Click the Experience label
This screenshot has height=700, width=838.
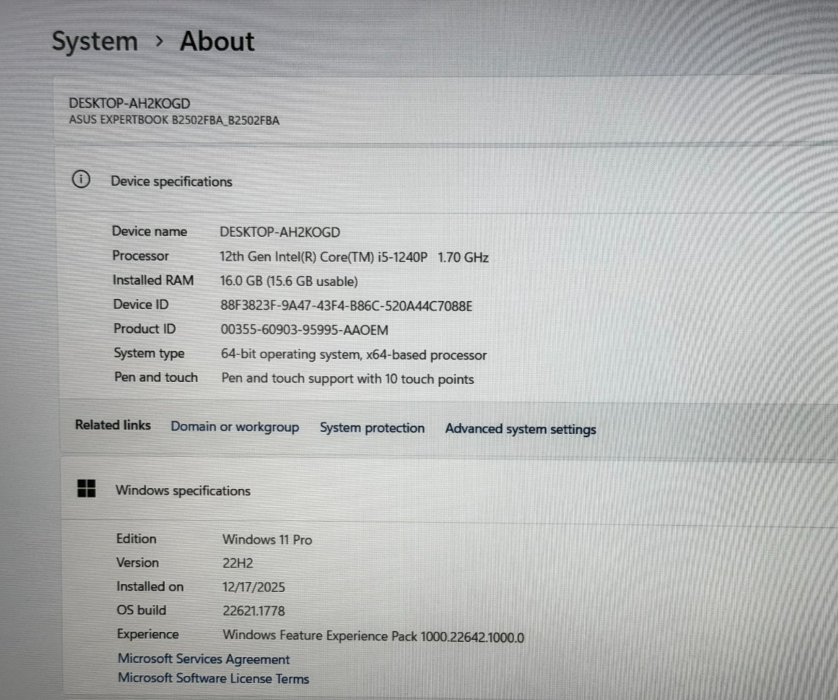(x=148, y=635)
